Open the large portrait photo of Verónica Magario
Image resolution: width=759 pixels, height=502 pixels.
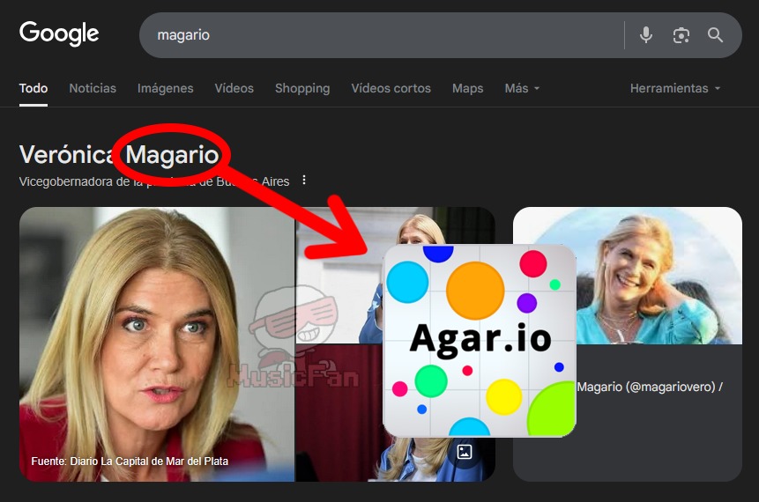pos(157,343)
